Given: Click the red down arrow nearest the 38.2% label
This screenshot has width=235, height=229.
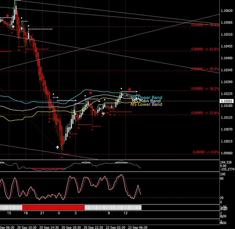Looking at the screenshot, I should pos(130,89).
